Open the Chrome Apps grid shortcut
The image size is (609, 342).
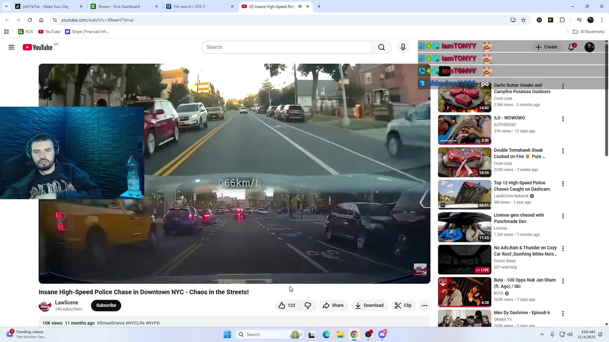point(6,32)
